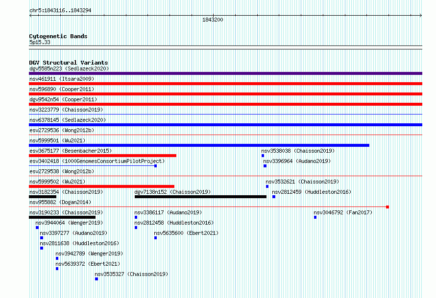Select nsv2812458 (Huddleston2016) label
Screen dimensions: 436x298
click(174, 223)
